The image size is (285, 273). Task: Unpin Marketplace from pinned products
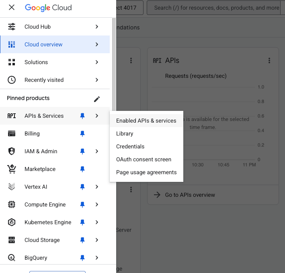[82, 169]
